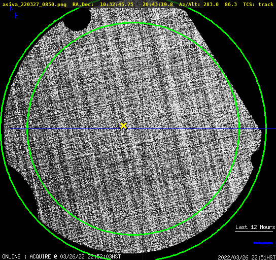
Task: Click the azimuth value 283.0
Action: 211,4
